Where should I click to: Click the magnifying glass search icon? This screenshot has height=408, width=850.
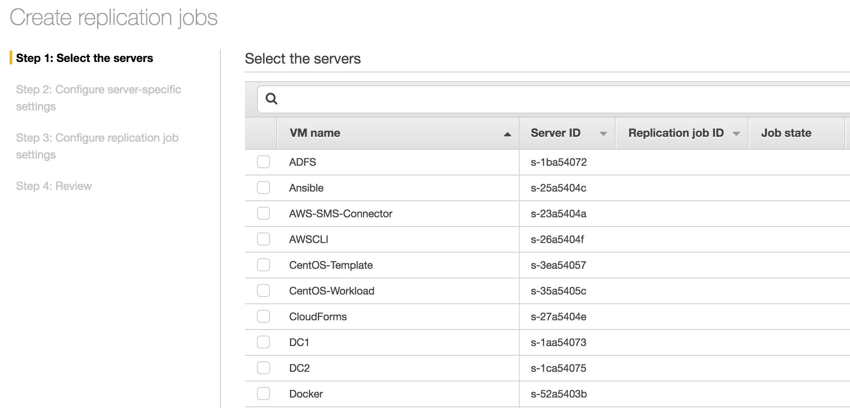pos(272,99)
